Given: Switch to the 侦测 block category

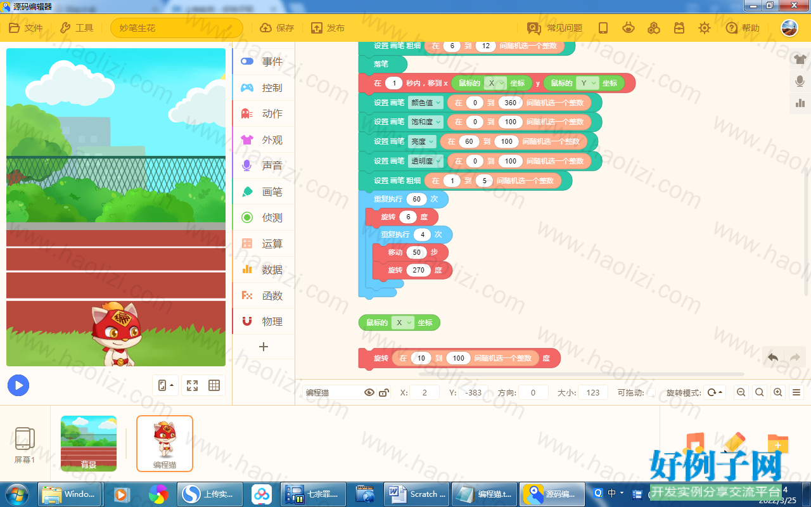Looking at the screenshot, I should point(264,217).
